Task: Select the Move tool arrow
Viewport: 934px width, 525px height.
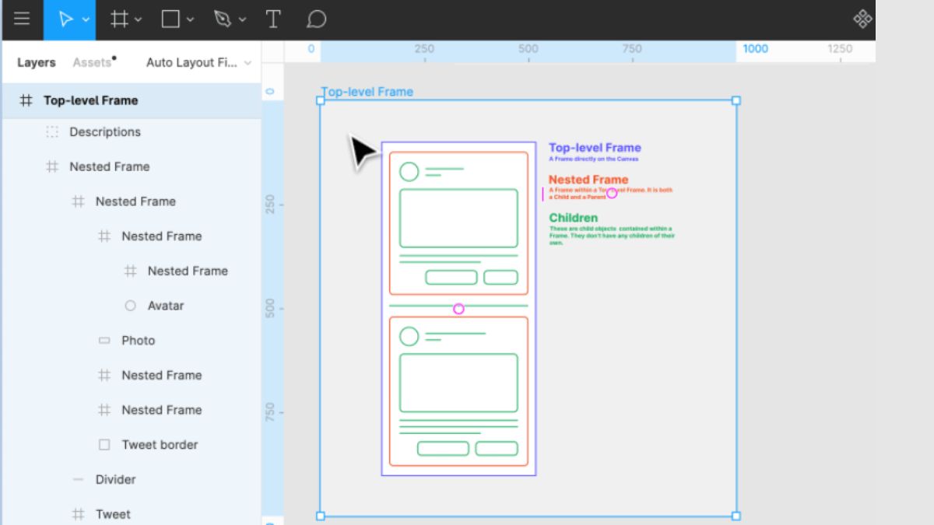Action: [x=66, y=19]
